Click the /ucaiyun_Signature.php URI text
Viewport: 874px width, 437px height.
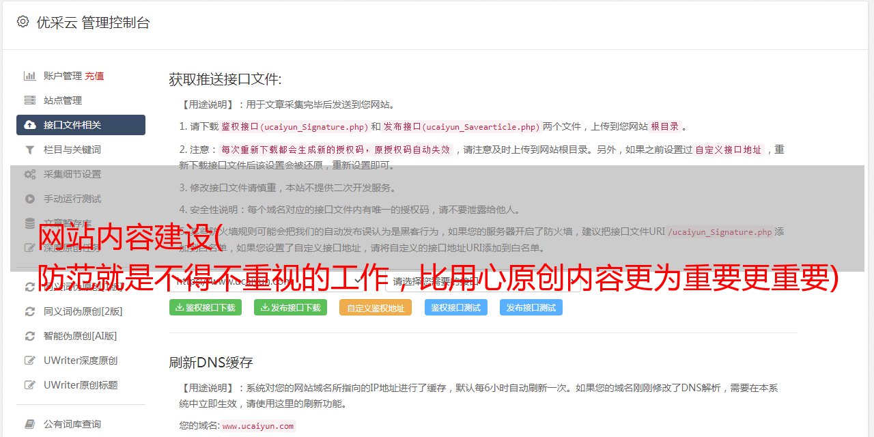click(x=720, y=231)
